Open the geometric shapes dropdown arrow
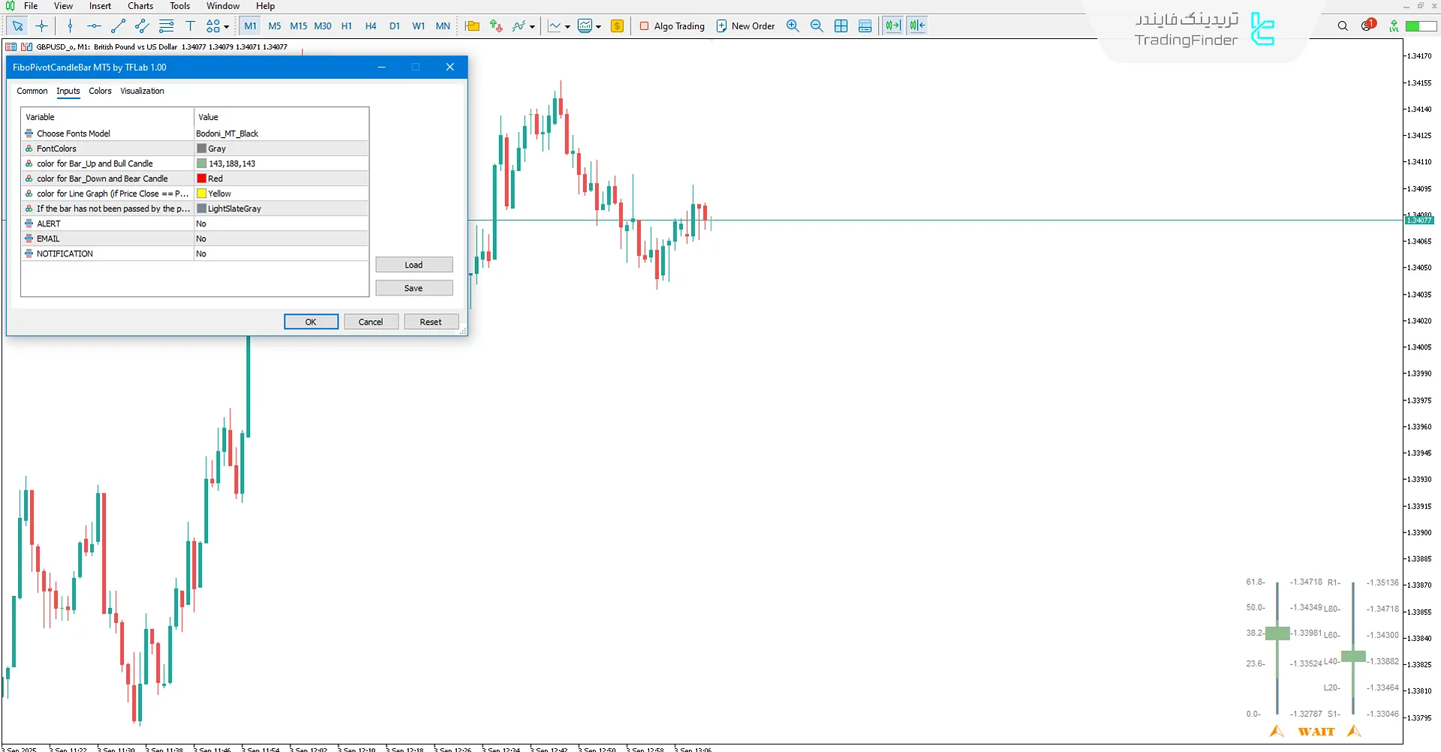The width and height of the screenshot is (1441, 752). pos(225,25)
